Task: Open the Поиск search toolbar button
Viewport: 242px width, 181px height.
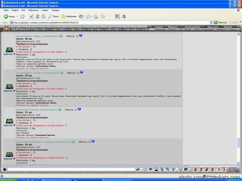Action: [53, 16]
